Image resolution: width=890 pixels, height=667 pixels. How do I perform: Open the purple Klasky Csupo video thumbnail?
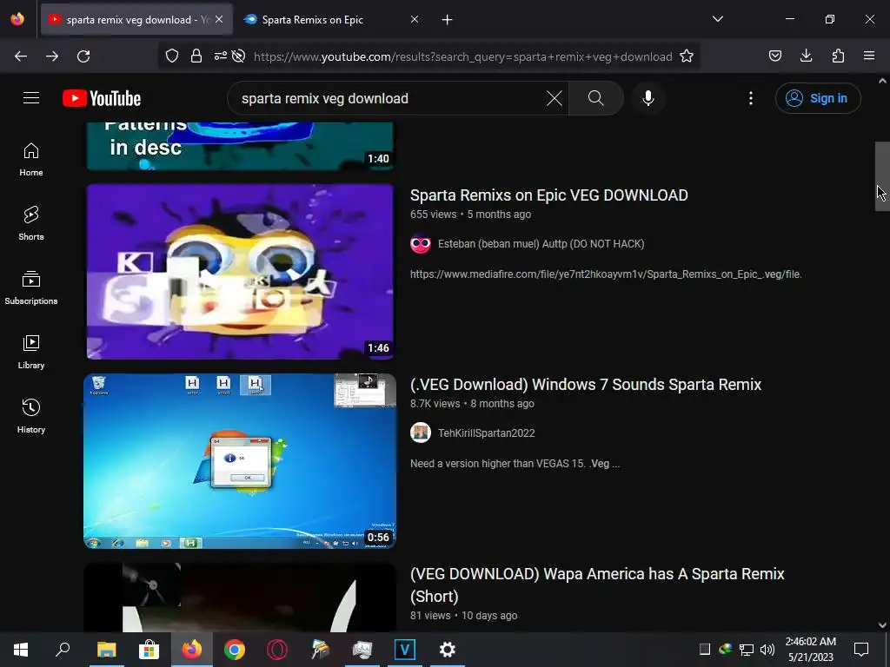(x=240, y=272)
